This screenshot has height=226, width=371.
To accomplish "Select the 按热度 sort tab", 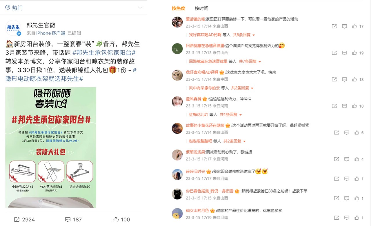I will (178, 8).
